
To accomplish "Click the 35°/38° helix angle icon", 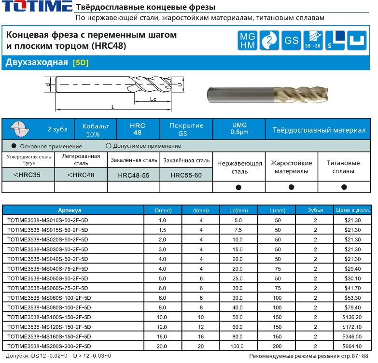I will coord(313,41).
